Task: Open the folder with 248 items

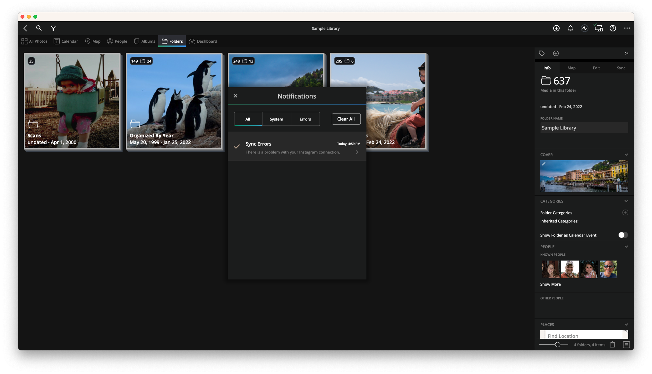Action: [x=276, y=70]
